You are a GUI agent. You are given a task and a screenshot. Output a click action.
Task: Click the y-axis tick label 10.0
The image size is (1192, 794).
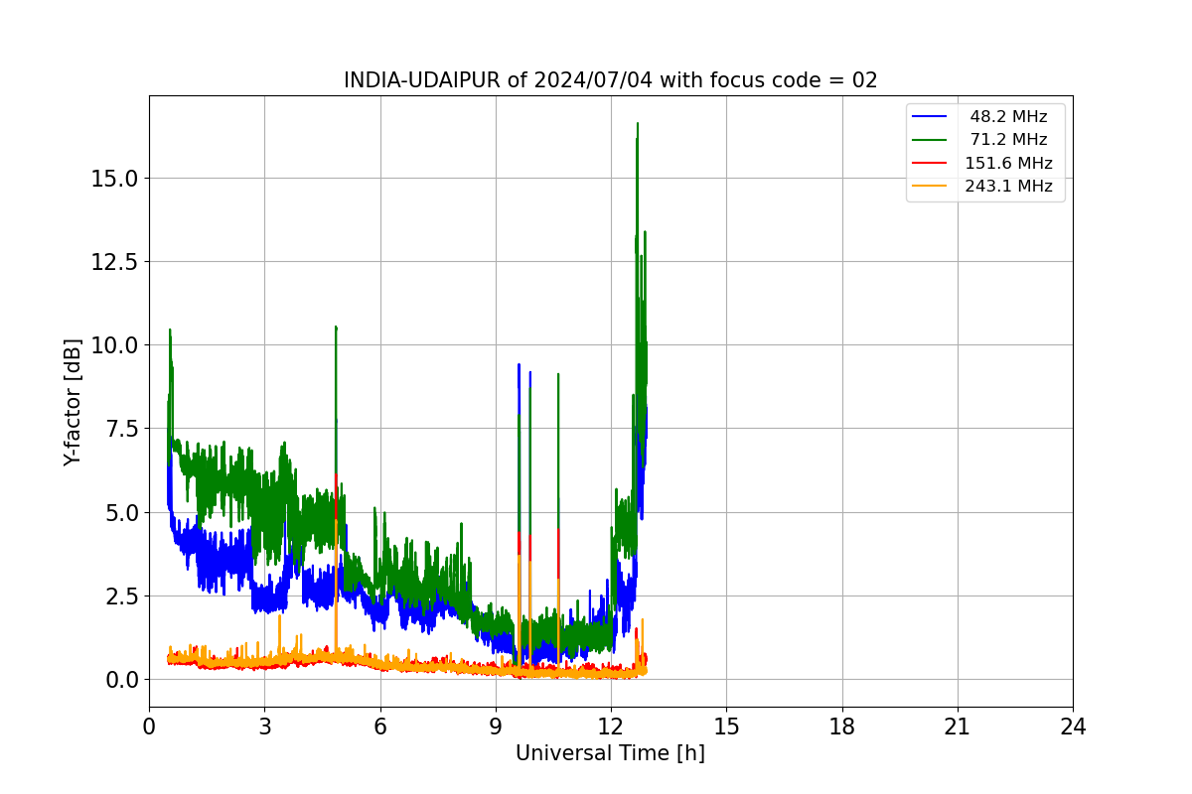pyautogui.click(x=116, y=345)
